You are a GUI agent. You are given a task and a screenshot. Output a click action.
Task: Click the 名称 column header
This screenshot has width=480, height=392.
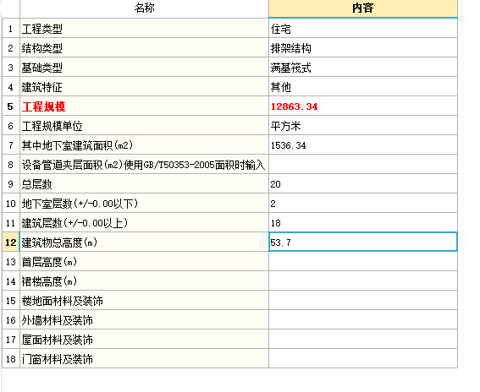[x=144, y=8]
